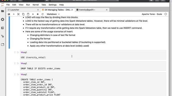Click into the USE itversity_retail code cell

(x=93, y=55)
